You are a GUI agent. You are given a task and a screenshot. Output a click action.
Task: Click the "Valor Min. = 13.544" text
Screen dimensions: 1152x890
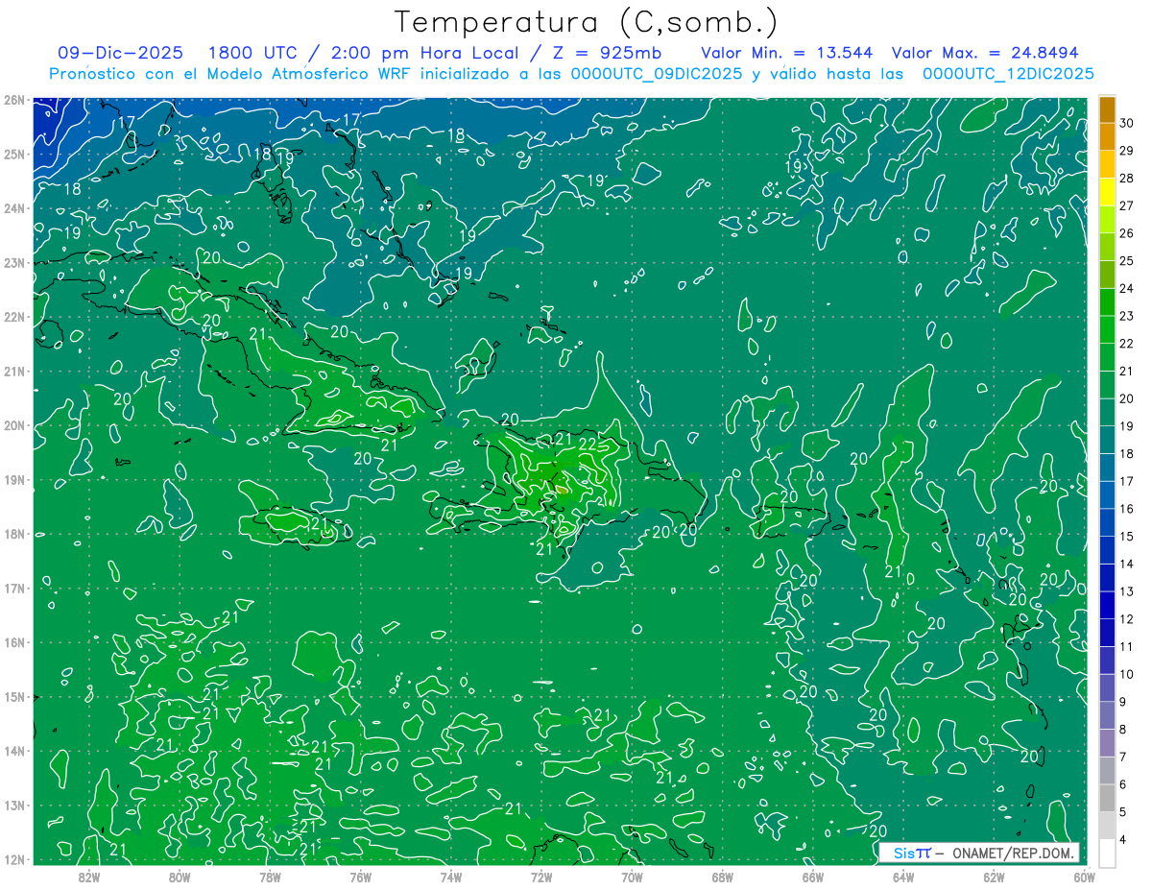tap(787, 53)
